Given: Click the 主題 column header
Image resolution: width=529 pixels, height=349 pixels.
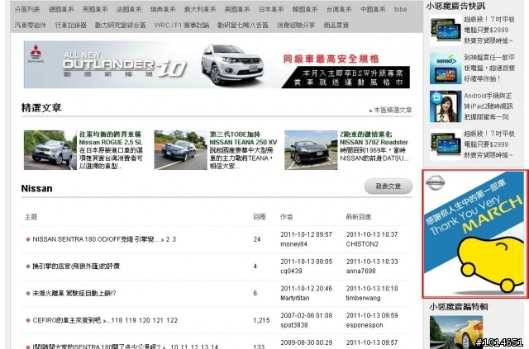Looking at the screenshot, I should (31, 217).
